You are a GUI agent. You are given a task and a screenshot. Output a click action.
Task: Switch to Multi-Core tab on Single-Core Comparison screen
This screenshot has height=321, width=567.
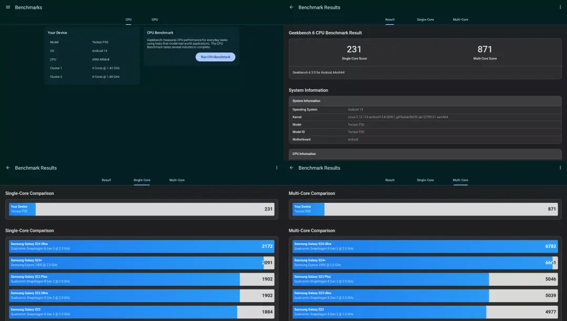click(x=177, y=180)
